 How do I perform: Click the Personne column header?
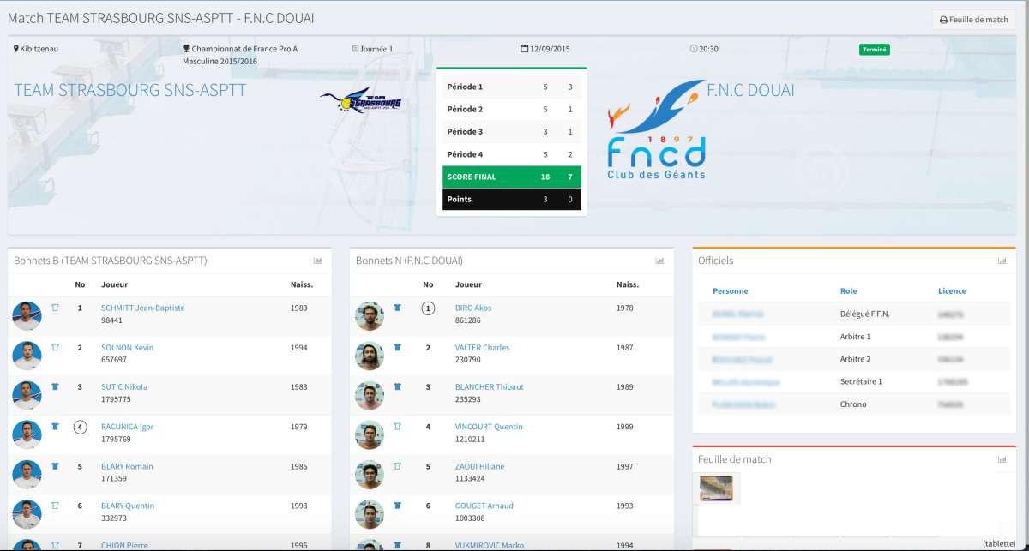tap(730, 291)
